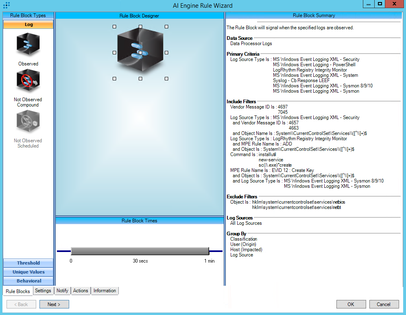Go to the Actions tab

click(x=81, y=291)
